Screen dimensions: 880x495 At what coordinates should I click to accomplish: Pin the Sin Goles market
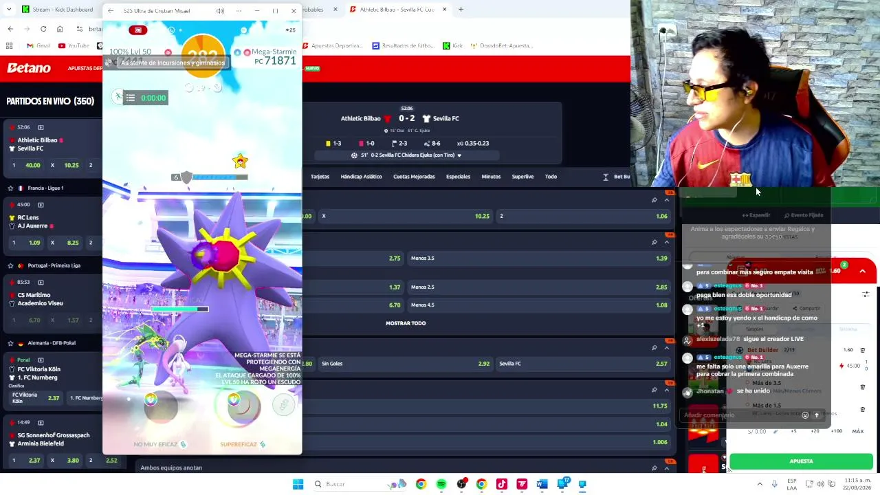[654, 348]
